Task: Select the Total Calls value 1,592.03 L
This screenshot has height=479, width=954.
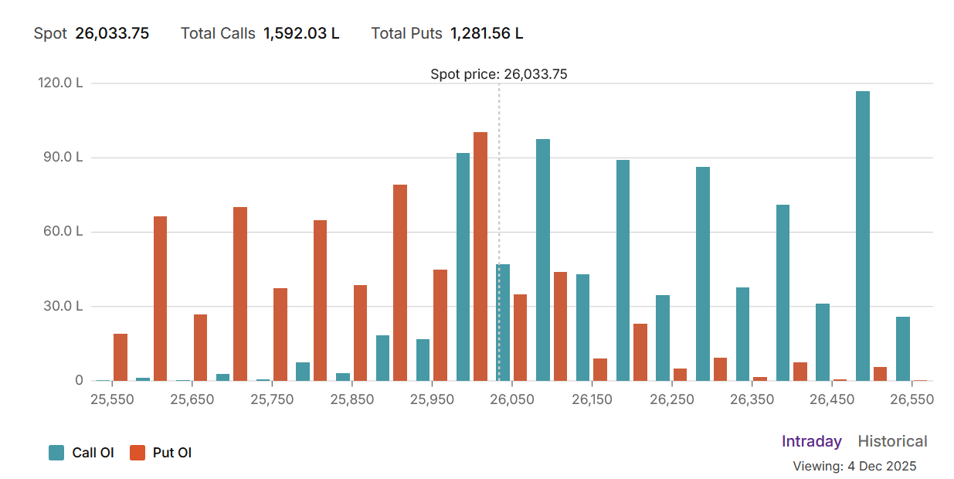Action: click(301, 33)
